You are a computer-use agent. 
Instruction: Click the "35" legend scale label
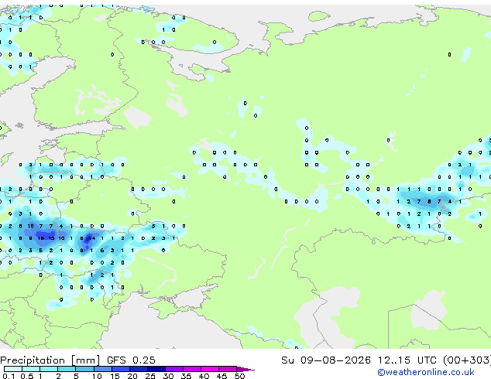pyautogui.click(x=186, y=376)
